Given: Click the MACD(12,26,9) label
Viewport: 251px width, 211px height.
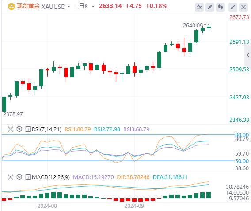Looking at the screenshot, I should click(x=51, y=177).
